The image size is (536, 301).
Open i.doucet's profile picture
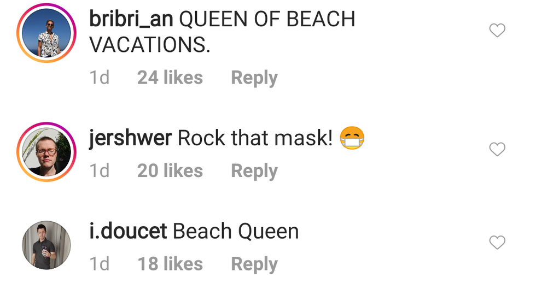click(x=46, y=245)
